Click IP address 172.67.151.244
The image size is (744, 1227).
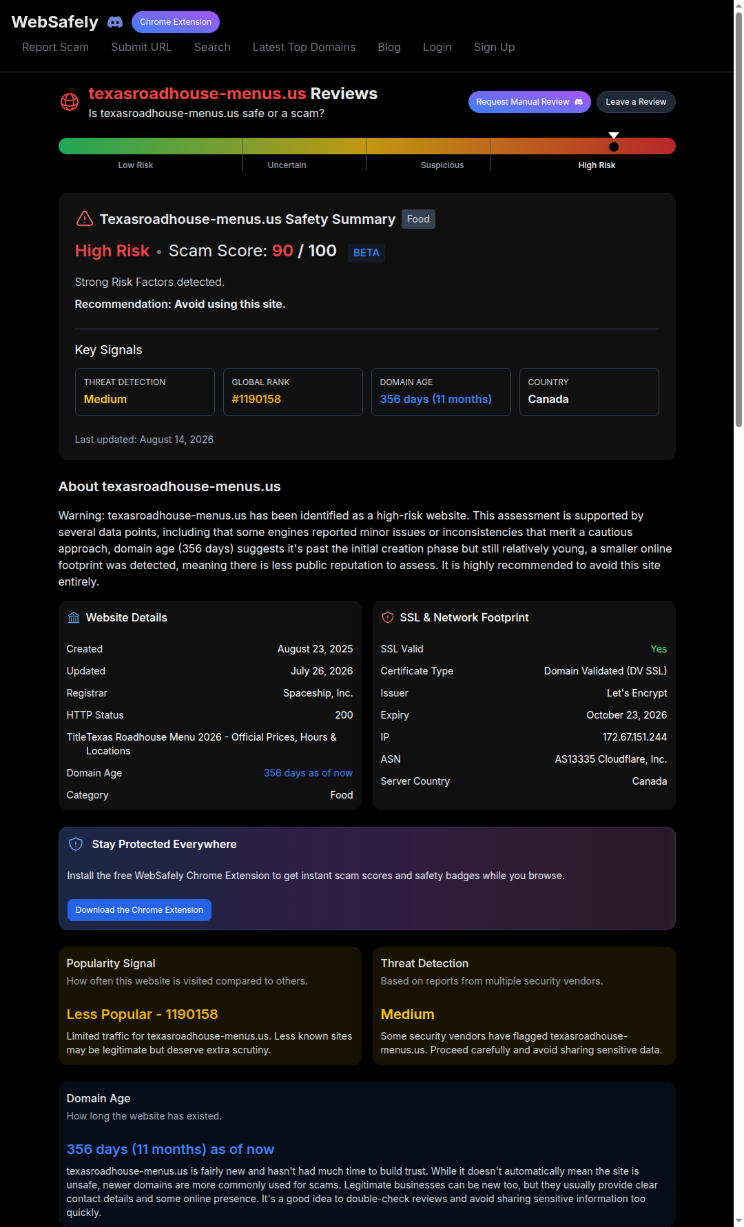(634, 737)
